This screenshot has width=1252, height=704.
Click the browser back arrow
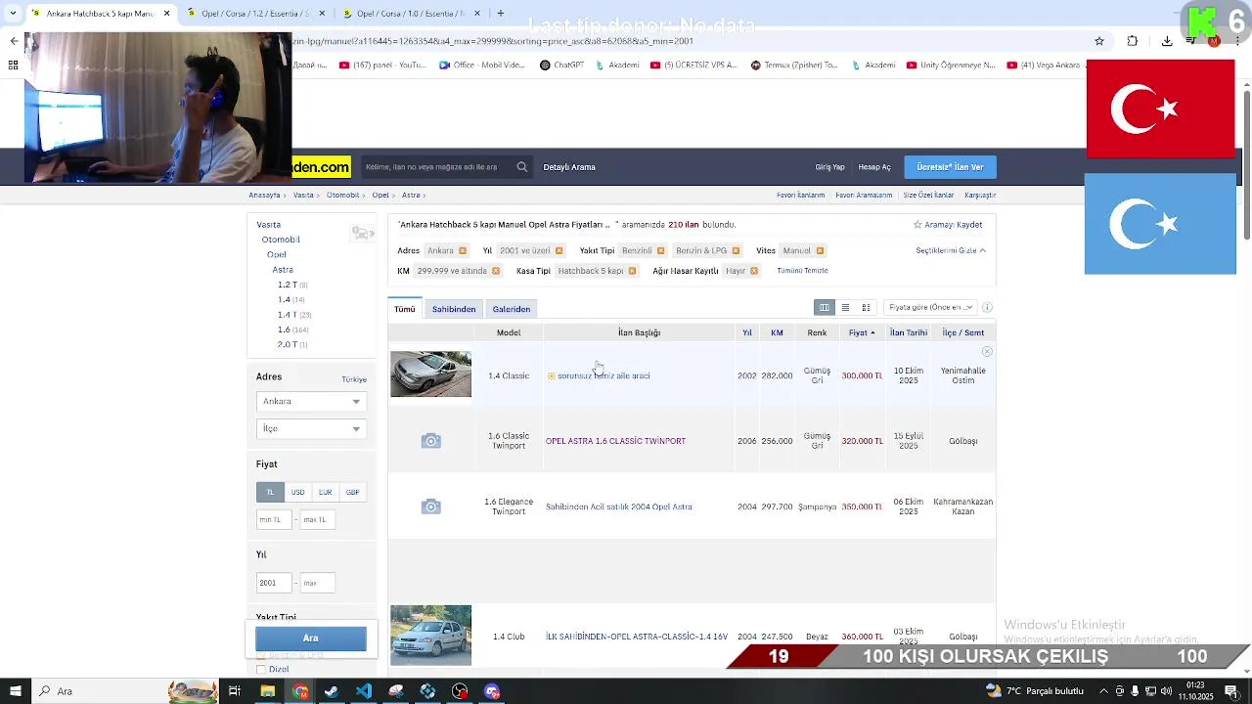(x=14, y=41)
